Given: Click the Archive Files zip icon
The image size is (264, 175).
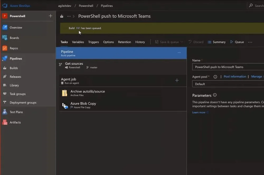Looking at the screenshot, I should (65, 93).
